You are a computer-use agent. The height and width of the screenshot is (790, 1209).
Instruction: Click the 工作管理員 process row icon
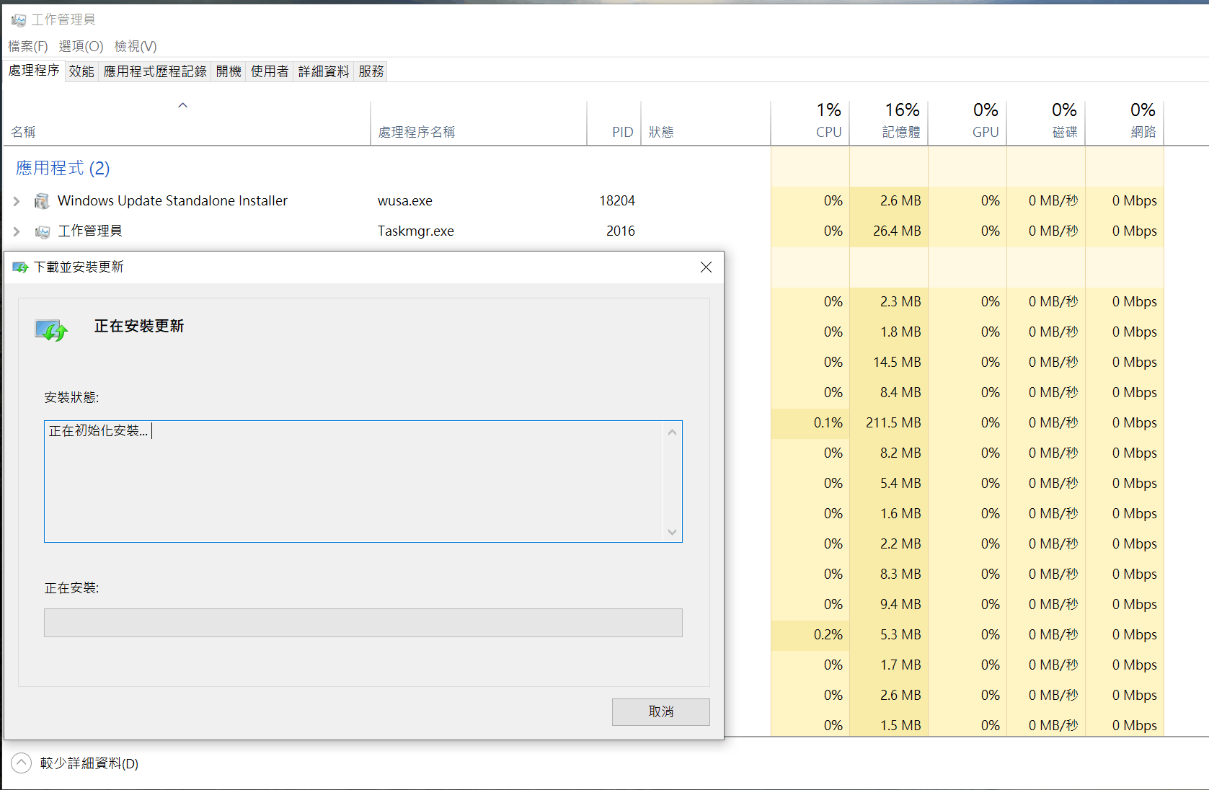click(43, 231)
